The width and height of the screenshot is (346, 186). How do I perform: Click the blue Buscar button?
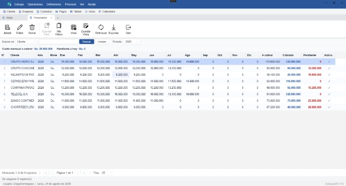tap(86, 42)
